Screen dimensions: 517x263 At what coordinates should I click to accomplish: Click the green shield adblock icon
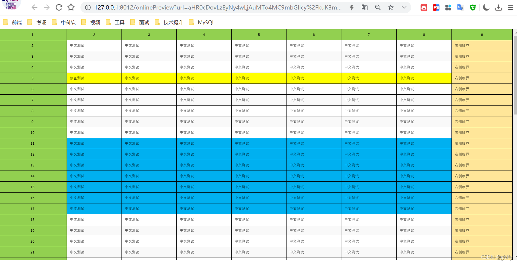[x=473, y=8]
